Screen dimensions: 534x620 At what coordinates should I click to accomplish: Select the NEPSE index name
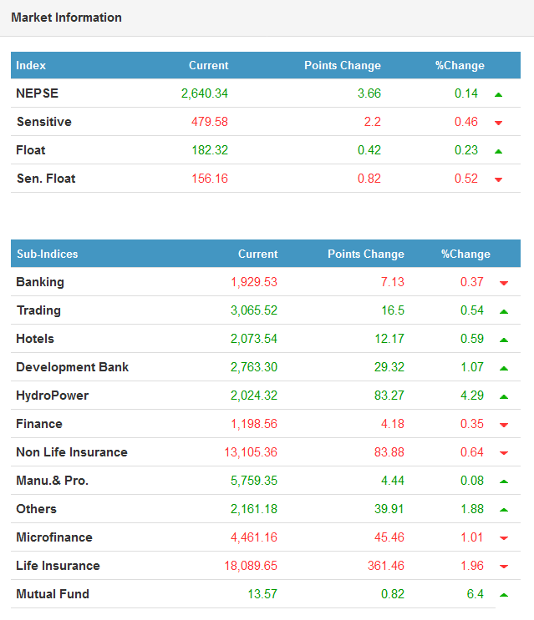[38, 93]
